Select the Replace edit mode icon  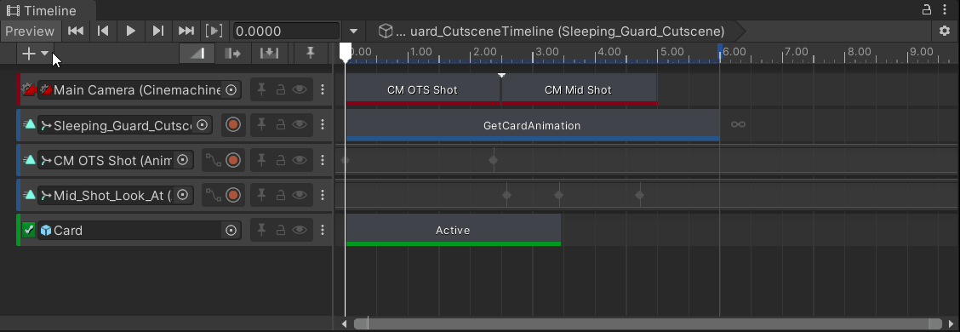point(269,54)
